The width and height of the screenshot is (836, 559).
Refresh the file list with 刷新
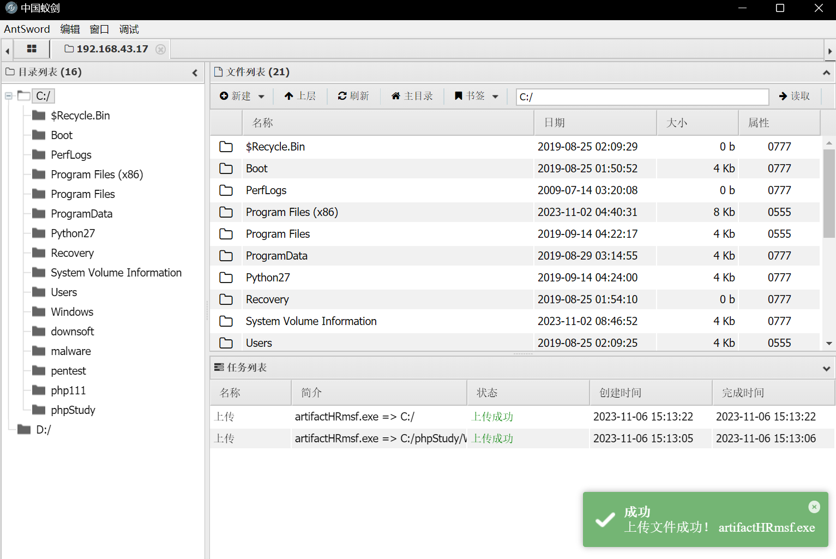[x=353, y=96]
